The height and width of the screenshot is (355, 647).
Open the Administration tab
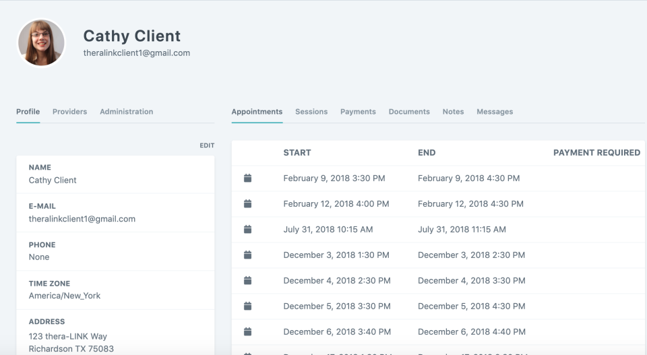126,112
